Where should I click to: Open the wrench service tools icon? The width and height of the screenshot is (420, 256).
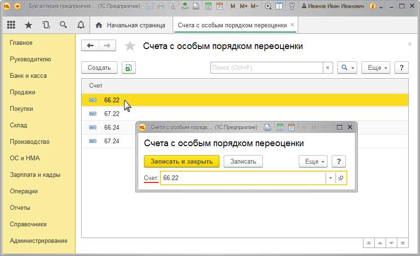[292, 7]
